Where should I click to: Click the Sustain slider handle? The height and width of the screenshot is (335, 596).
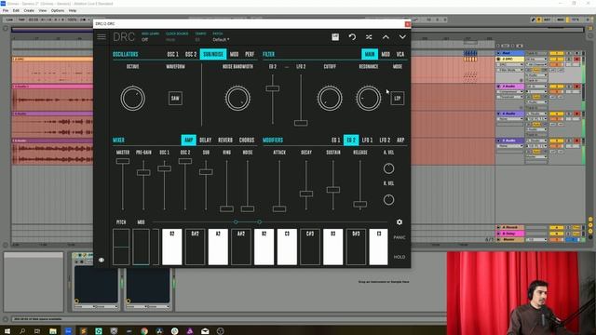[x=333, y=190]
